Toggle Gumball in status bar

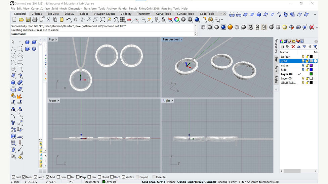click(210, 182)
